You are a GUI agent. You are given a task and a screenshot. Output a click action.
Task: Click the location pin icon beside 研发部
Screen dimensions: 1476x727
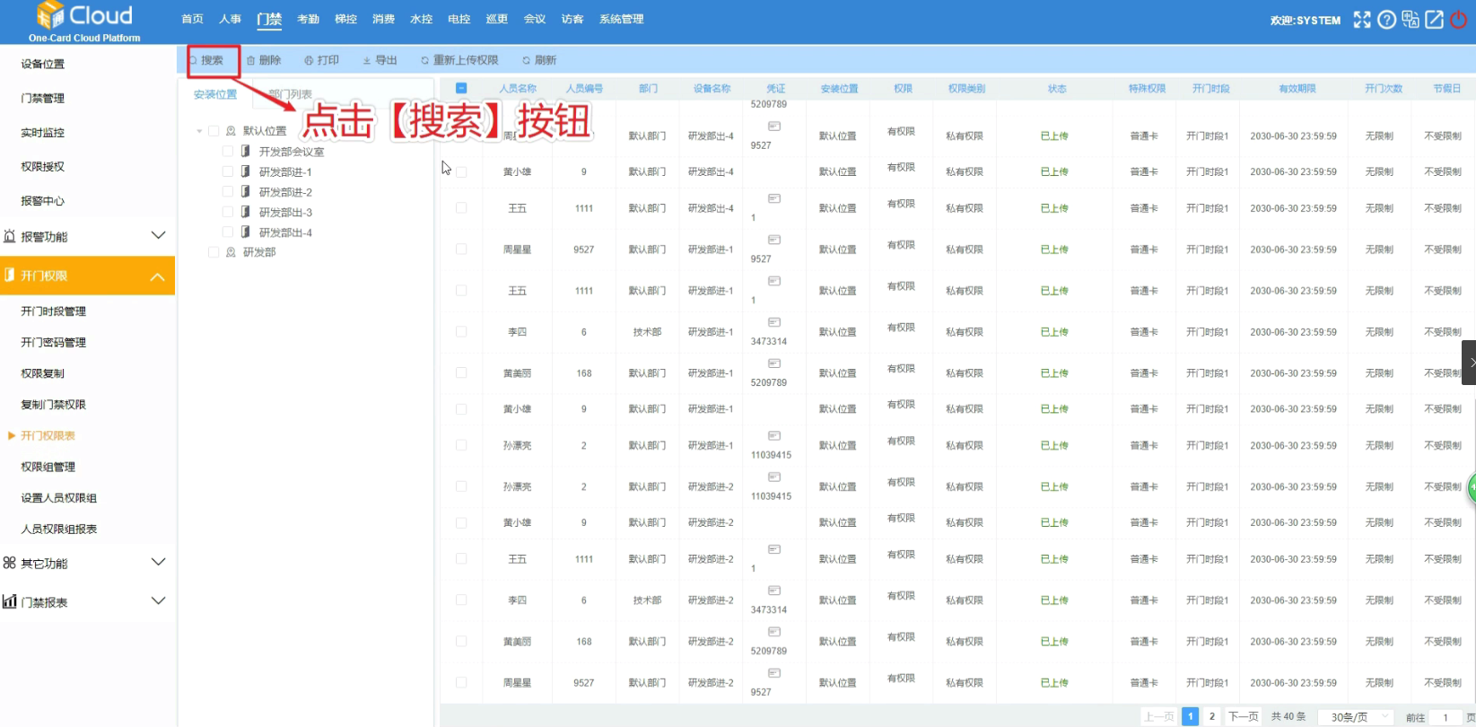231,252
